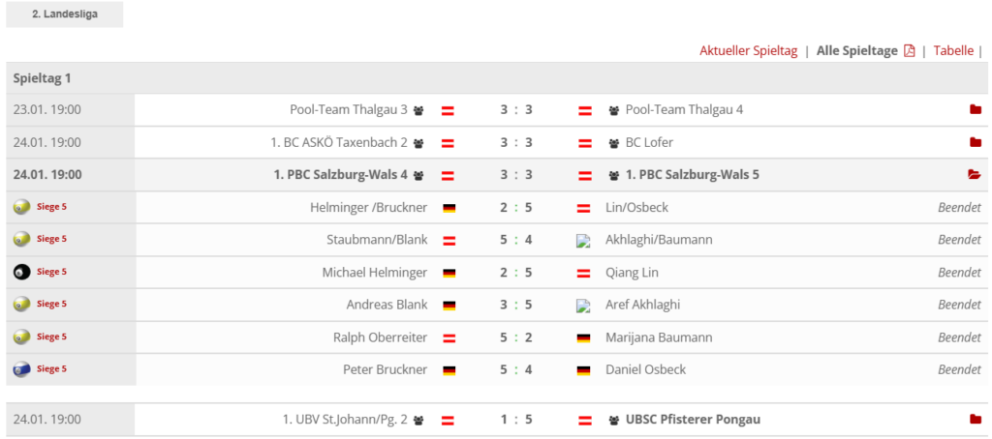Click the team icon beside UBSC Pfisterer Pongau
992x439 pixels.
613,420
